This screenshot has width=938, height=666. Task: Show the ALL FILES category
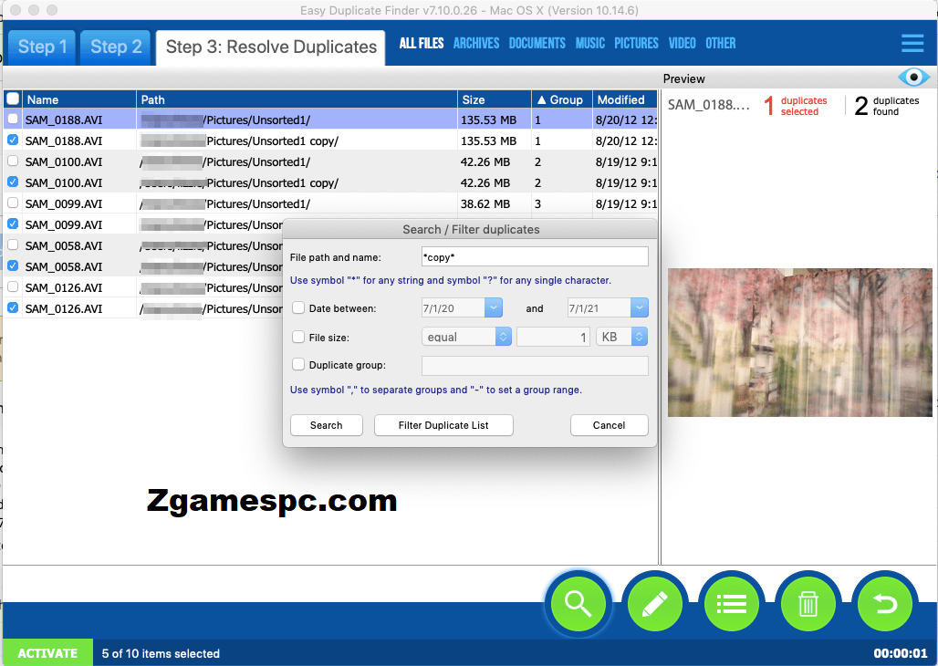click(x=422, y=43)
